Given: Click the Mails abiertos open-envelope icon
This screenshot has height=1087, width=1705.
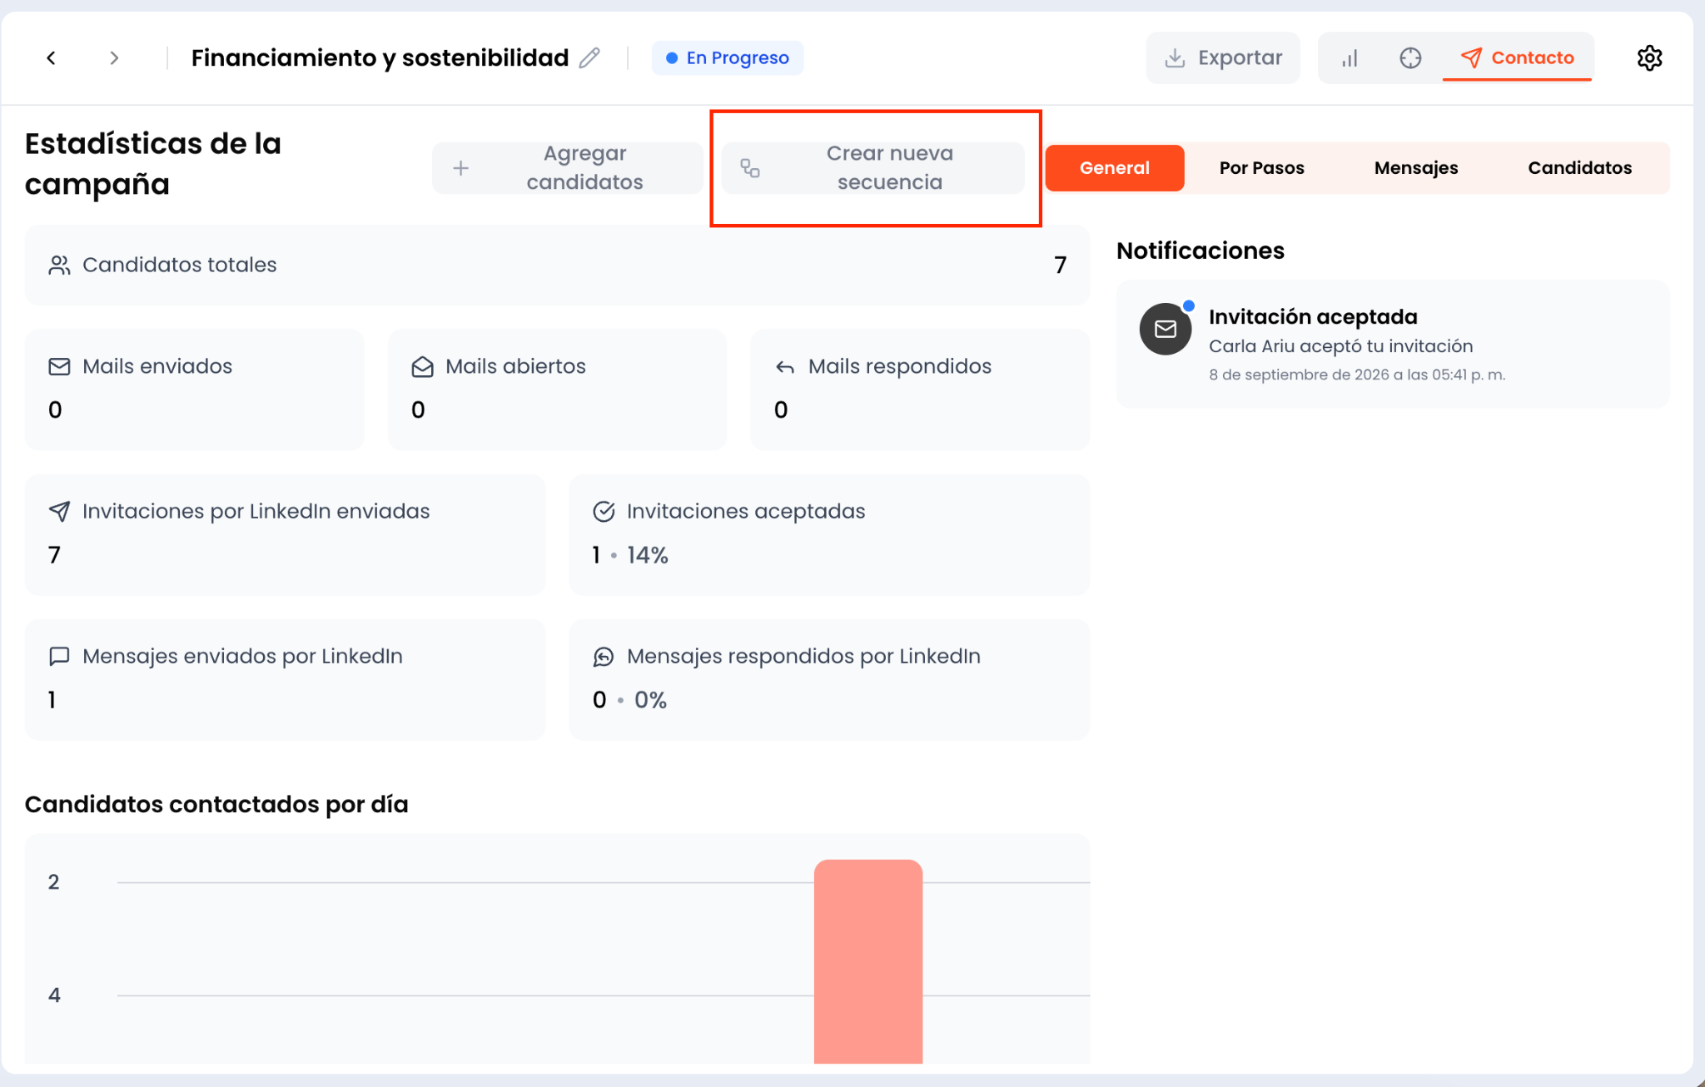Looking at the screenshot, I should (422, 366).
